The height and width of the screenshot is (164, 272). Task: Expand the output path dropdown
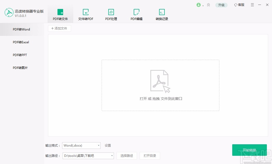click(111, 156)
